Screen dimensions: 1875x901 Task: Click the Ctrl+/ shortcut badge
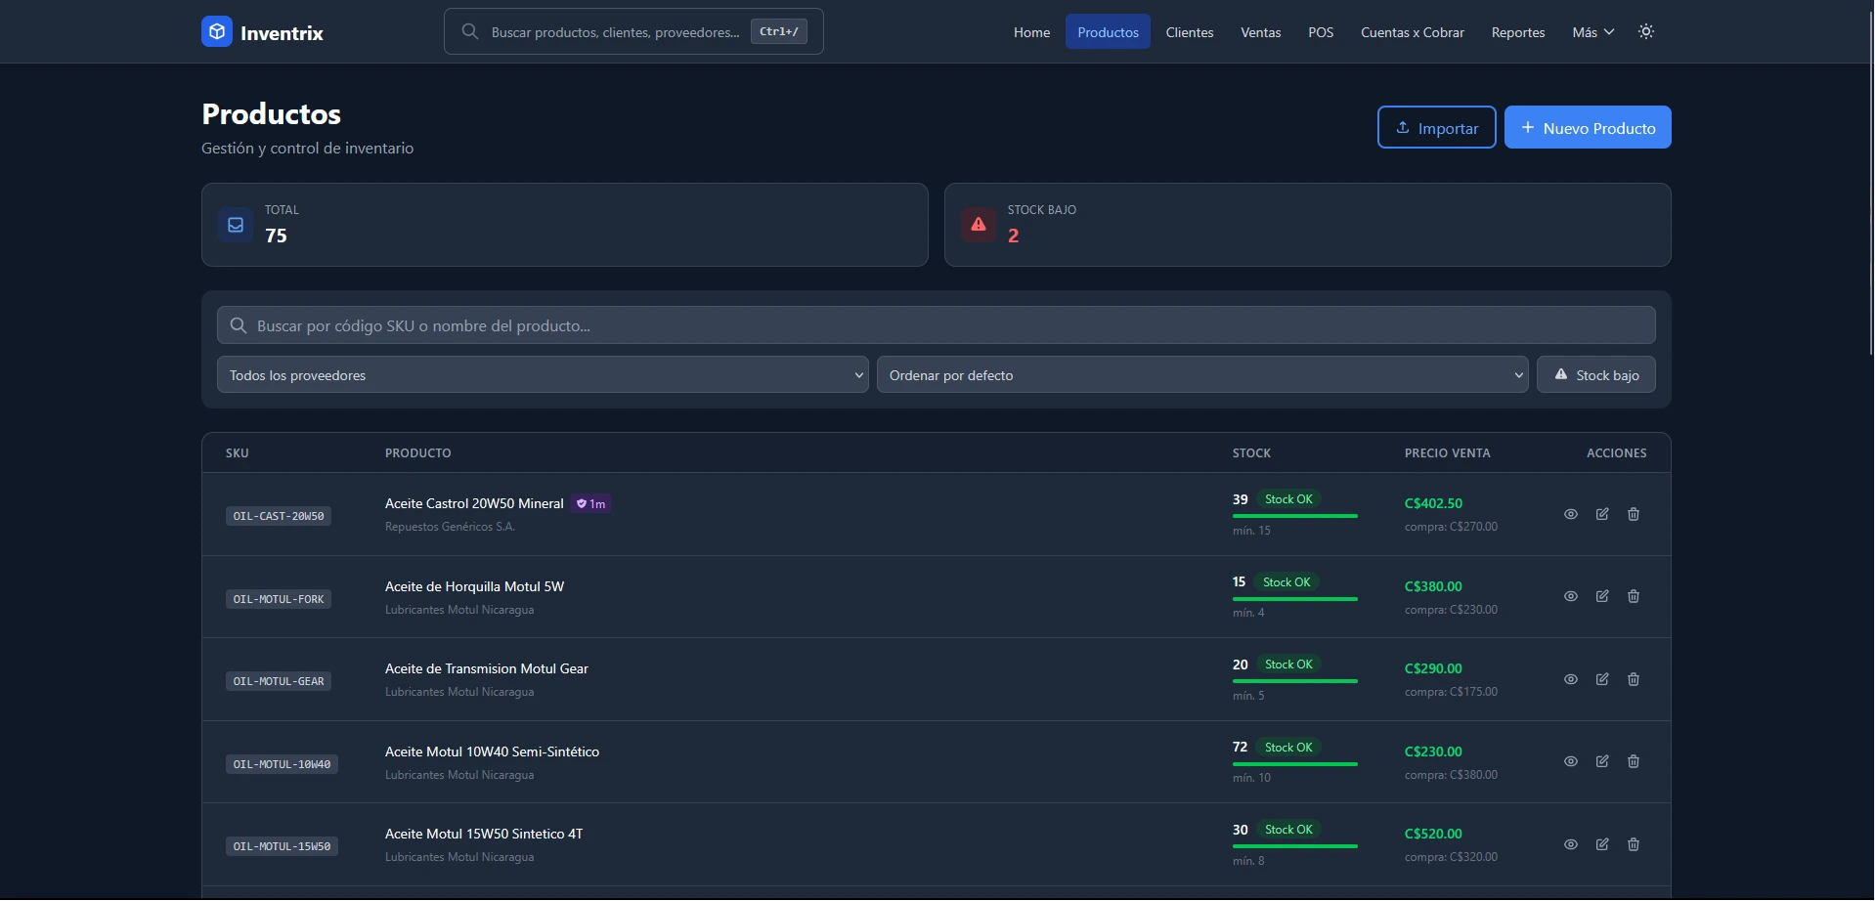click(779, 31)
